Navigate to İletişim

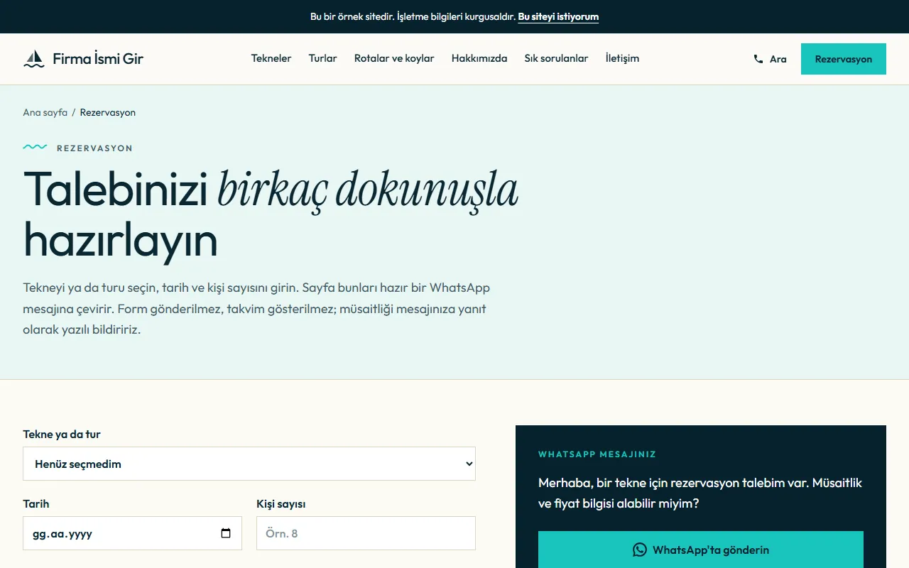pyautogui.click(x=622, y=58)
